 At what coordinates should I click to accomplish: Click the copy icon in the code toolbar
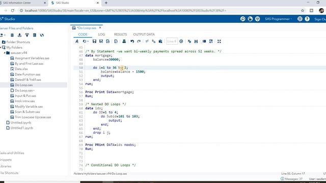[x=154, y=41]
